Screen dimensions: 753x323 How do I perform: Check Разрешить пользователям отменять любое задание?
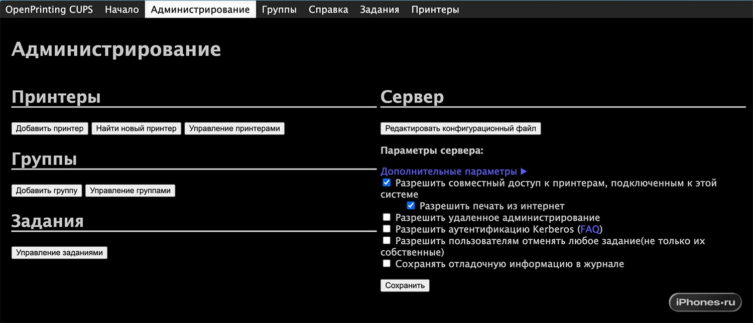pyautogui.click(x=387, y=240)
